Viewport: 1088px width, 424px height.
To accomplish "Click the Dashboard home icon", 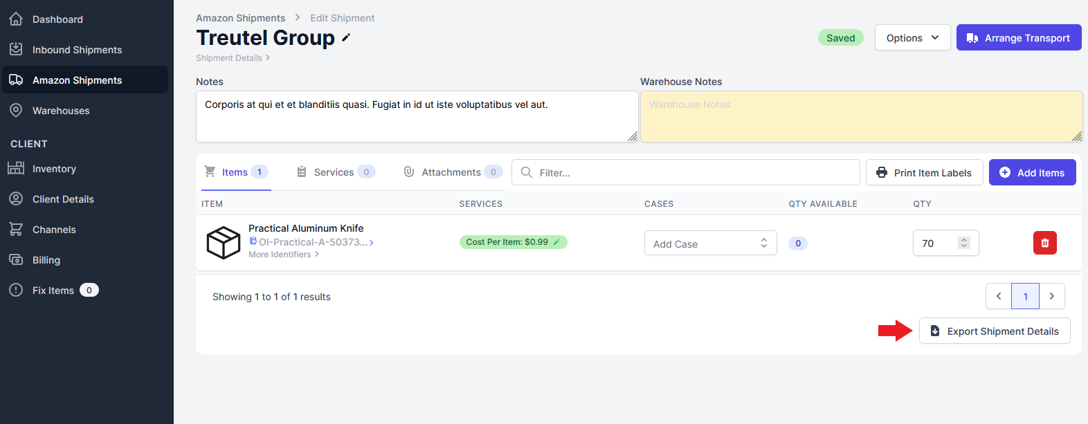I will tap(16, 19).
